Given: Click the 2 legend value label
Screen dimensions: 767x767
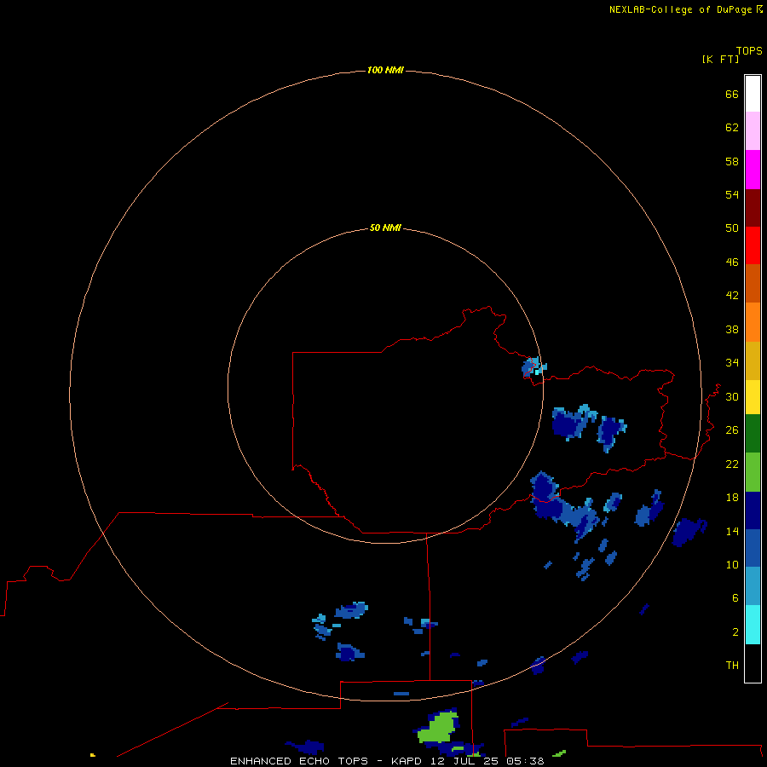Looking at the screenshot, I should click(x=735, y=631).
